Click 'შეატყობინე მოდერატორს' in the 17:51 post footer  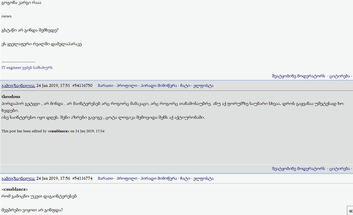pyautogui.click(x=299, y=168)
